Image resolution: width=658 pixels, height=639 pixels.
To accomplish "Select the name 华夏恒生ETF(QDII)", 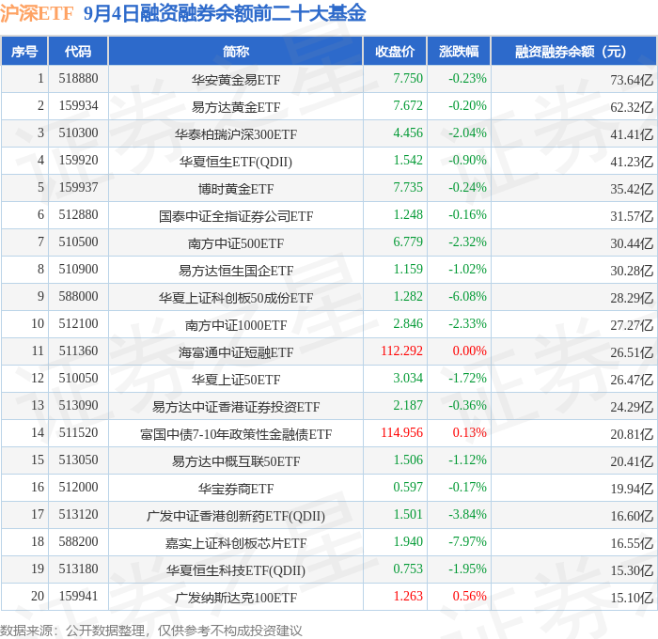I will coord(236,162).
